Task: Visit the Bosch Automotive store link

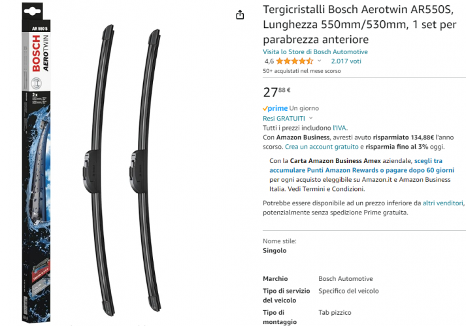Action: (x=315, y=52)
